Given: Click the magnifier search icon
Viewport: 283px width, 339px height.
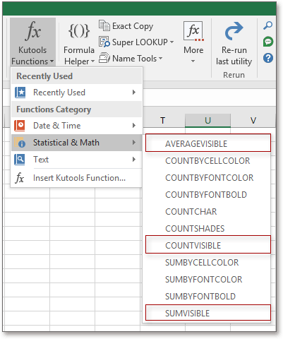Looking at the screenshot, I should pos(268,25).
